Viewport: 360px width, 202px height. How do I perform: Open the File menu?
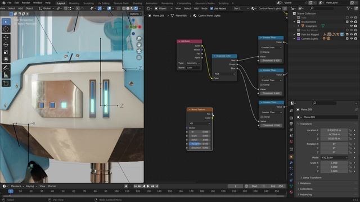click(9, 3)
